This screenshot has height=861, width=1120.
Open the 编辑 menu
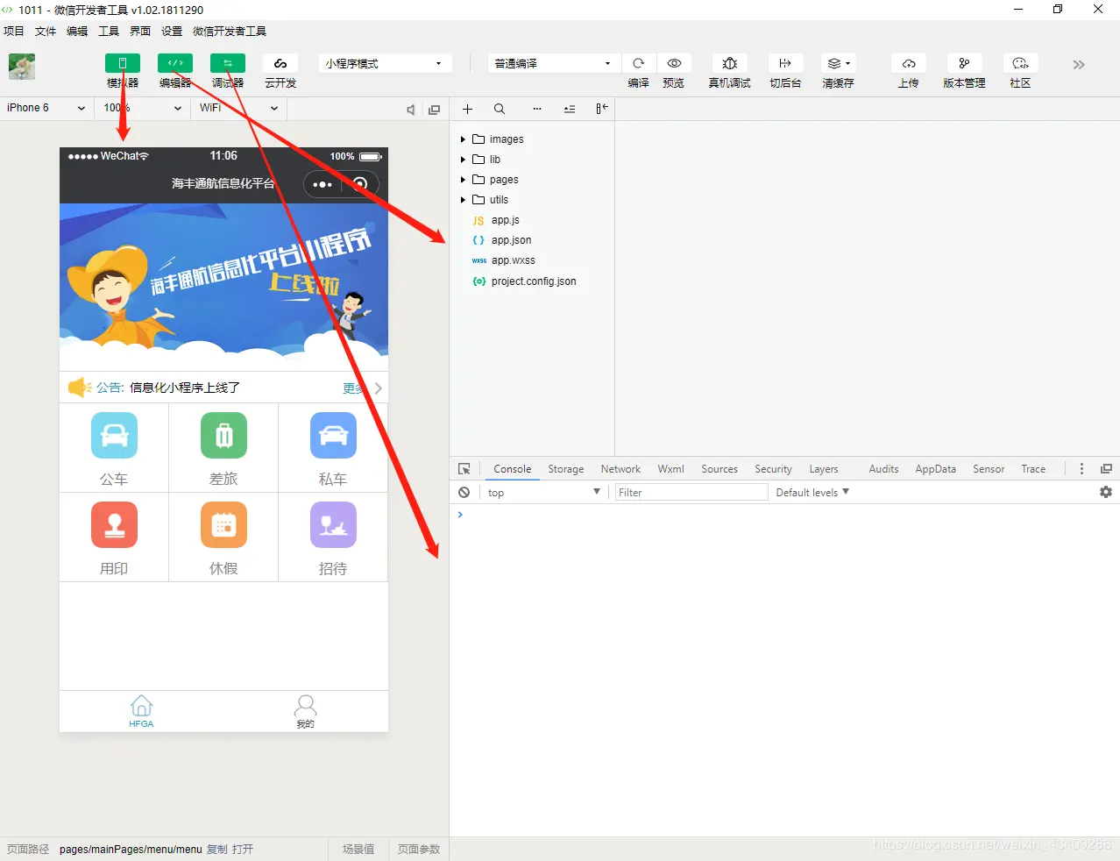click(77, 31)
